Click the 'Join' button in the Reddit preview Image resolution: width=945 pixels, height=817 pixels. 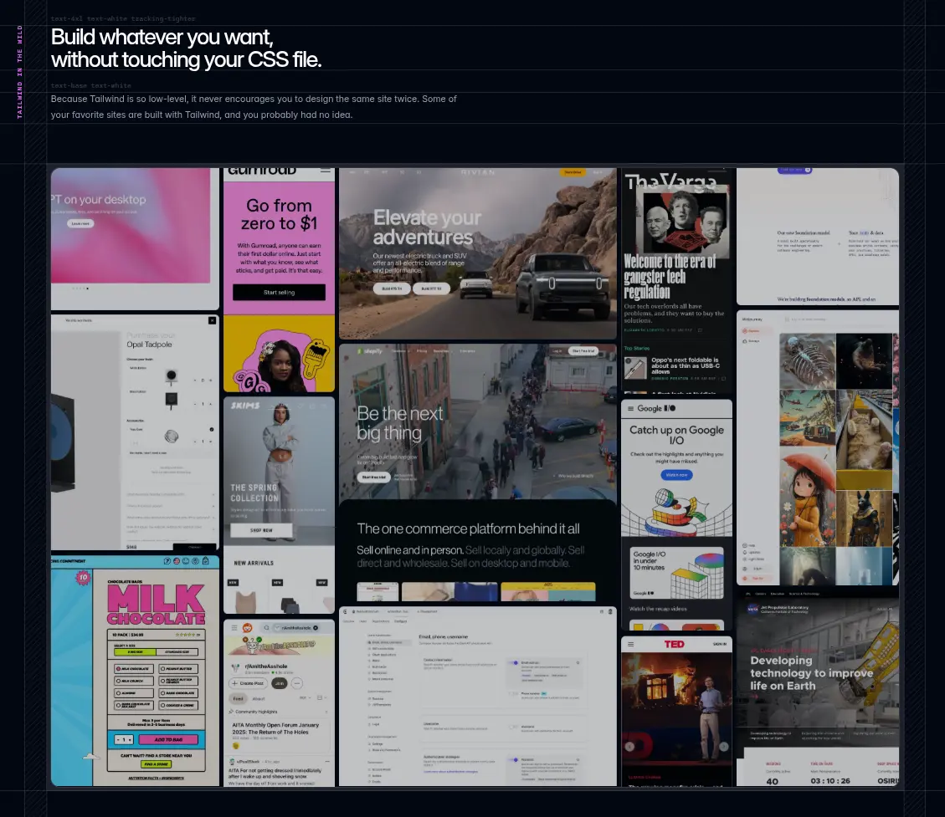pos(280,683)
